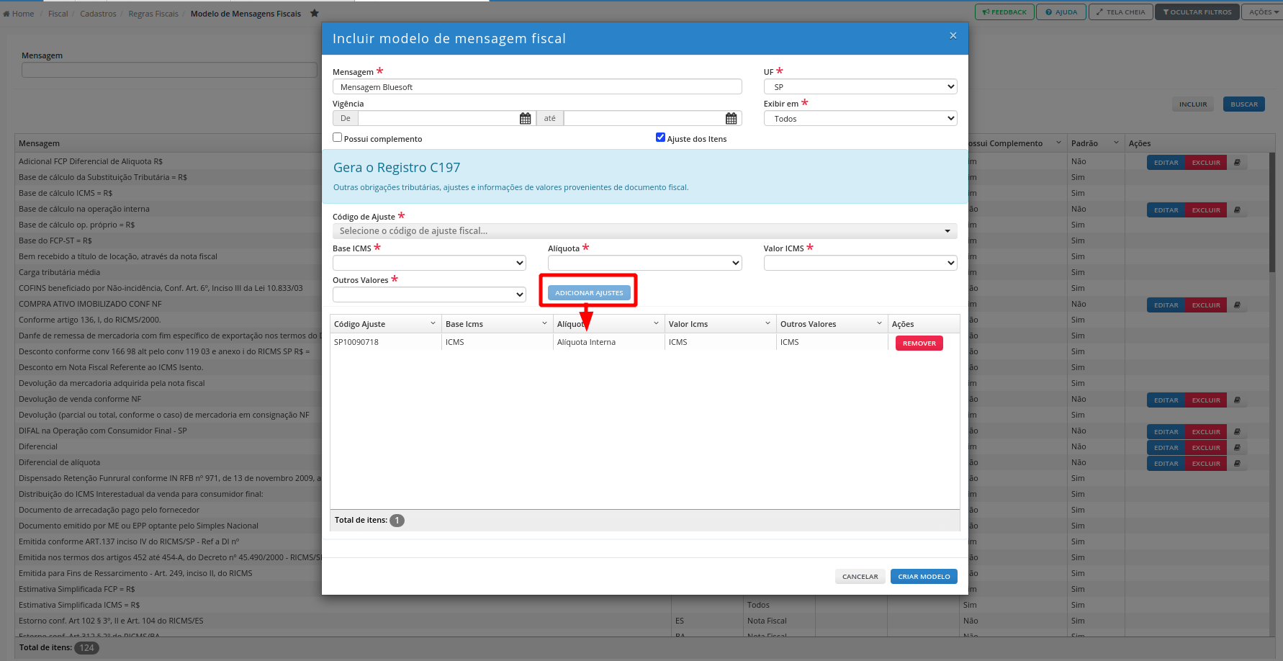Open the Alíquota dropdown
This screenshot has width=1283, height=661.
pyautogui.click(x=645, y=263)
